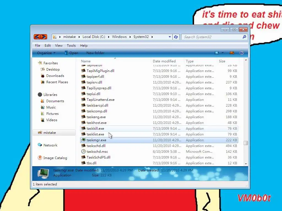
Task: Expand the arrow after mistake in path
Action: click(x=79, y=37)
